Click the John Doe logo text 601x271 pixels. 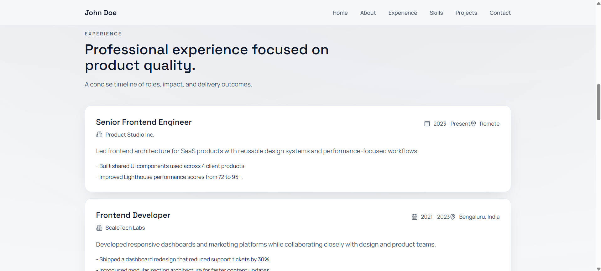pyautogui.click(x=101, y=13)
